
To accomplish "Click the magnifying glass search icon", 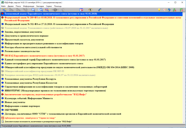I will point(33,10).
